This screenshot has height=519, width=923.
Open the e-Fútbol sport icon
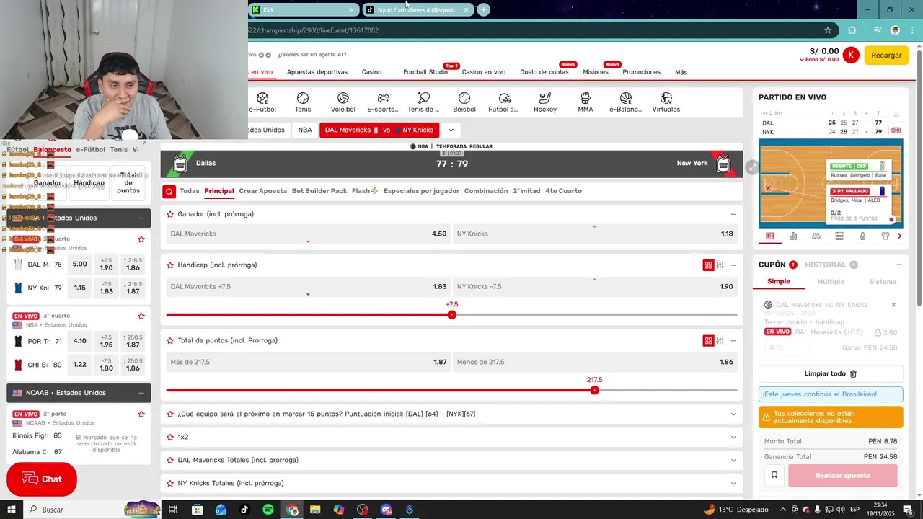point(262,97)
